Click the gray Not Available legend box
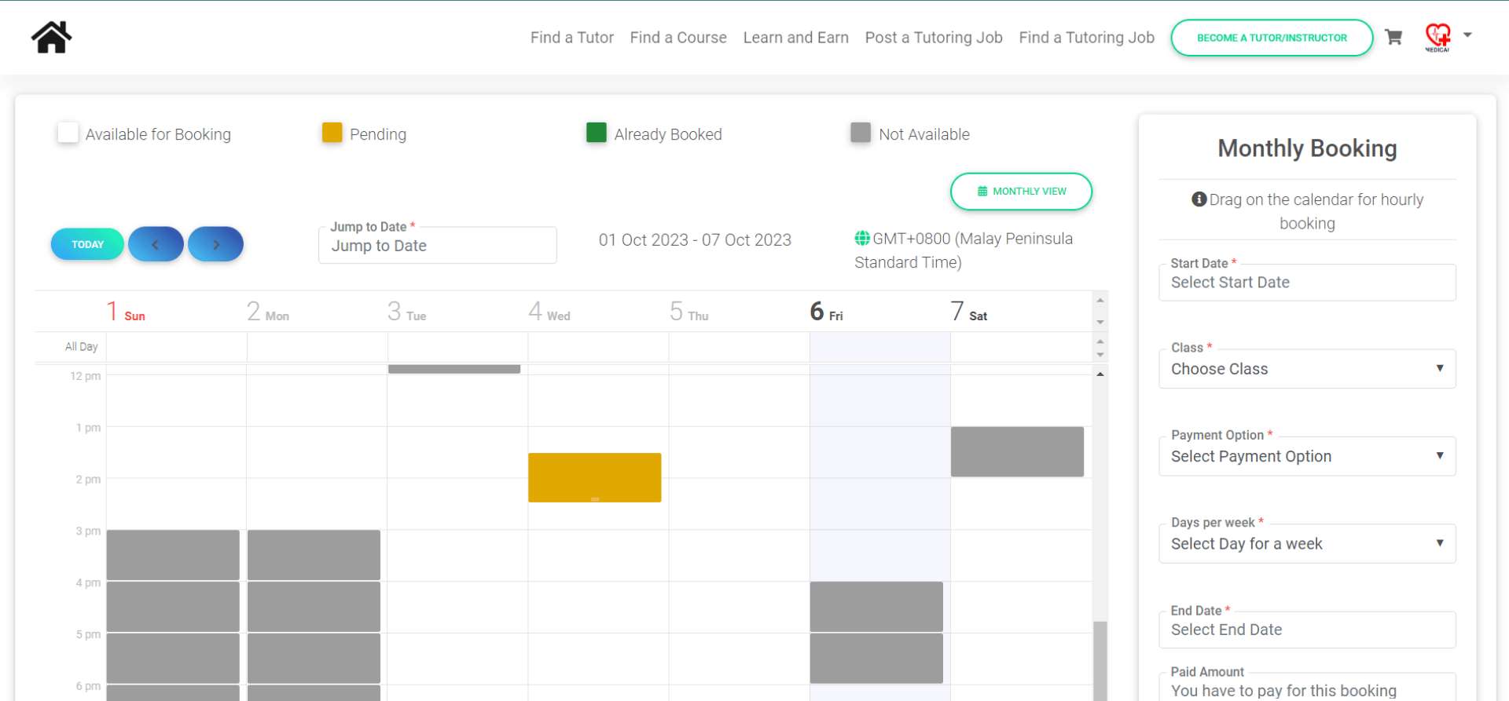This screenshot has height=701, width=1509. pos(861,133)
